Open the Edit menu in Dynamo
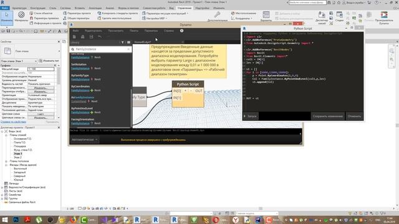Screen dimensions: 399x224 [94, 30]
